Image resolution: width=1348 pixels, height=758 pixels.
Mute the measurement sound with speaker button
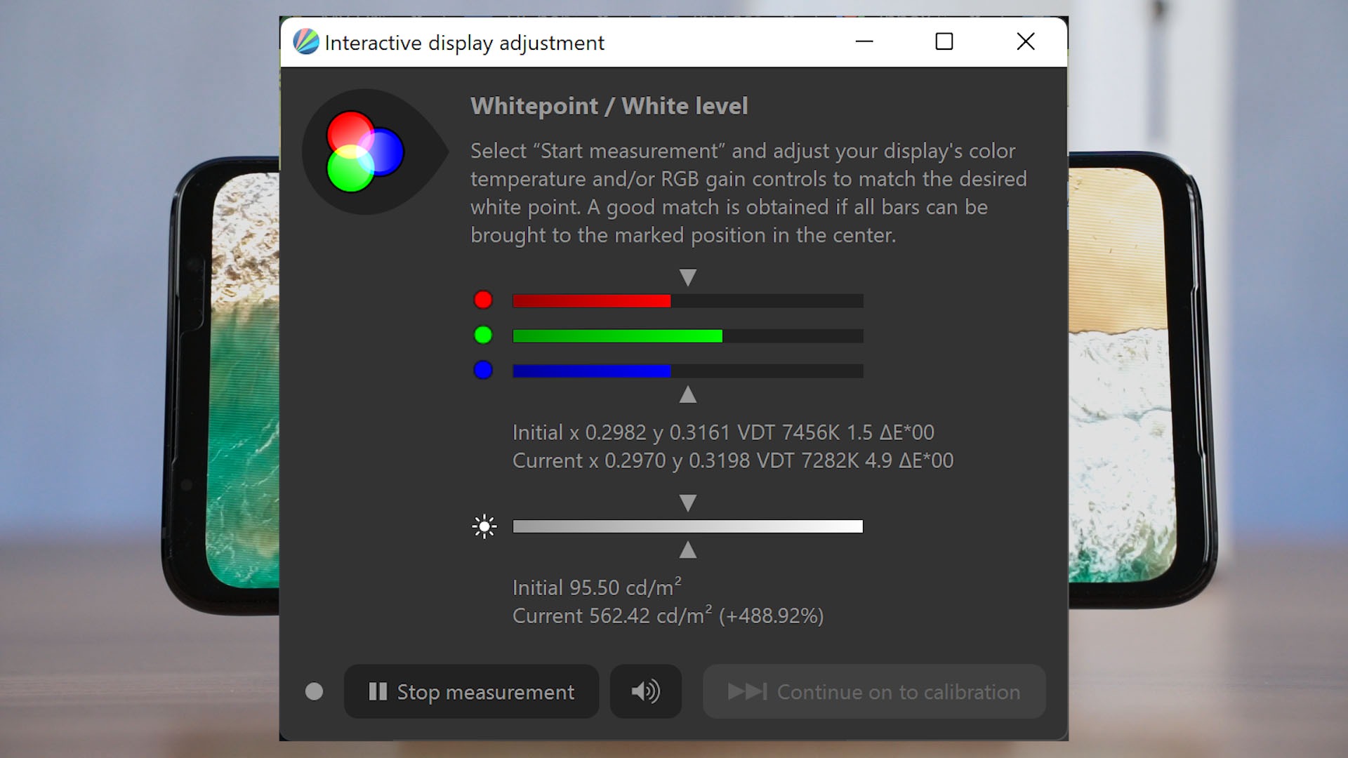click(646, 691)
